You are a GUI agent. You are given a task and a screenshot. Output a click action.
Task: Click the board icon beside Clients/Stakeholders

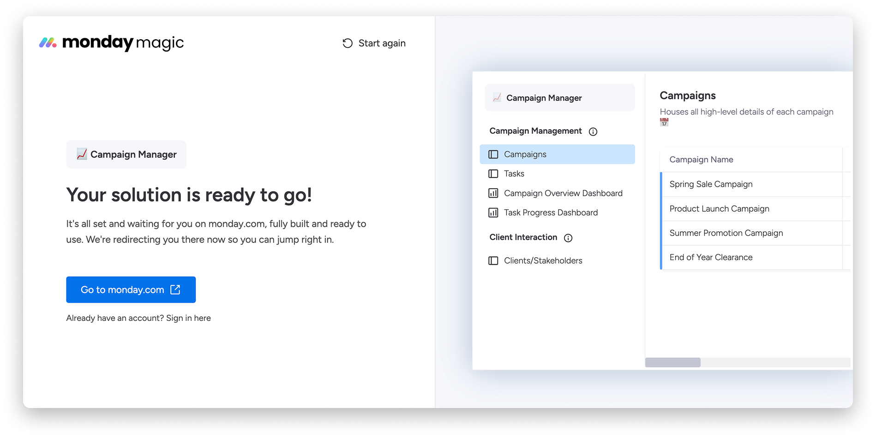pyautogui.click(x=493, y=261)
